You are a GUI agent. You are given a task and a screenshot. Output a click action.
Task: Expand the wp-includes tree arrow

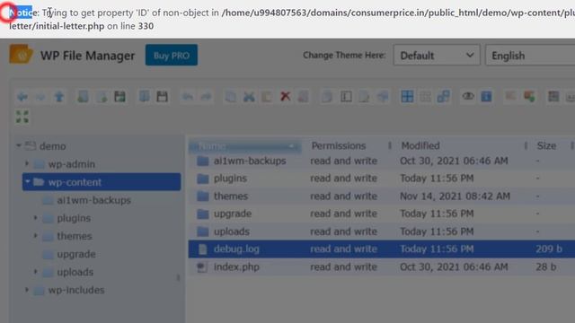(27, 290)
